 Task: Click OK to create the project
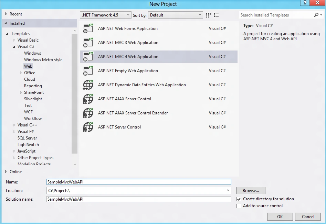click(280, 216)
